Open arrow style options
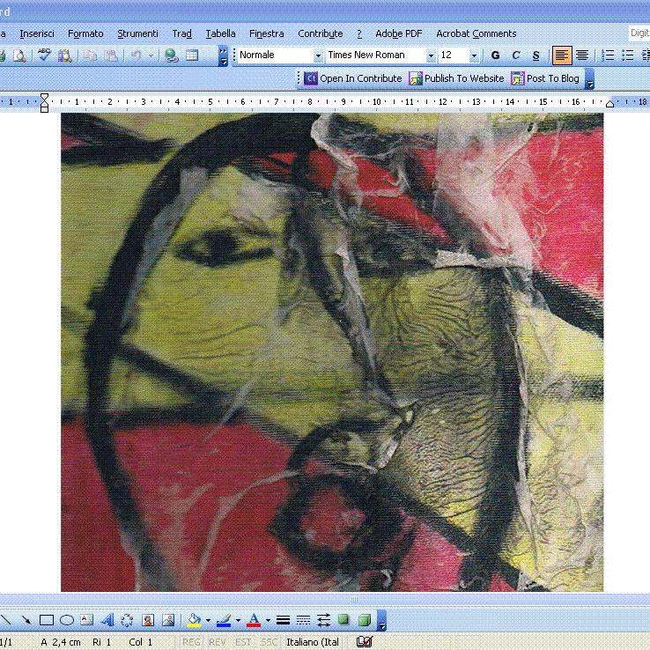The height and width of the screenshot is (650, 650). [323, 620]
